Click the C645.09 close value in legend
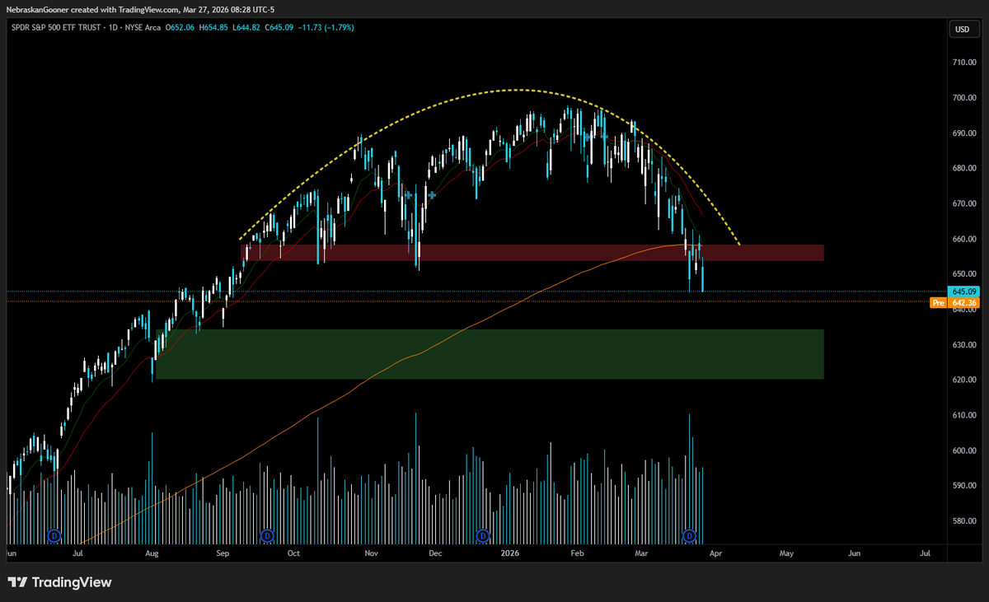 point(280,29)
